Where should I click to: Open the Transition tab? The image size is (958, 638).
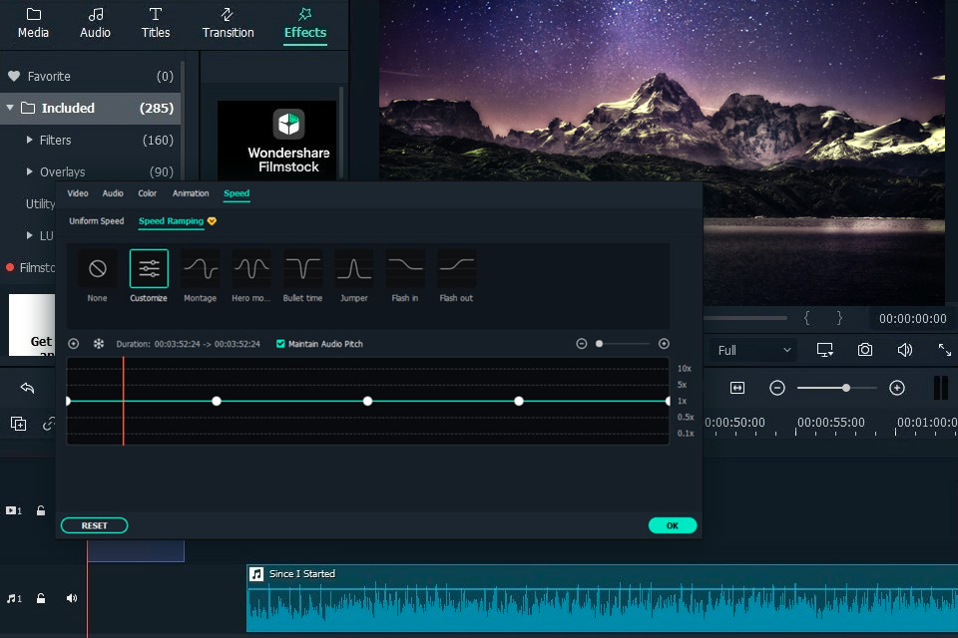(x=228, y=23)
